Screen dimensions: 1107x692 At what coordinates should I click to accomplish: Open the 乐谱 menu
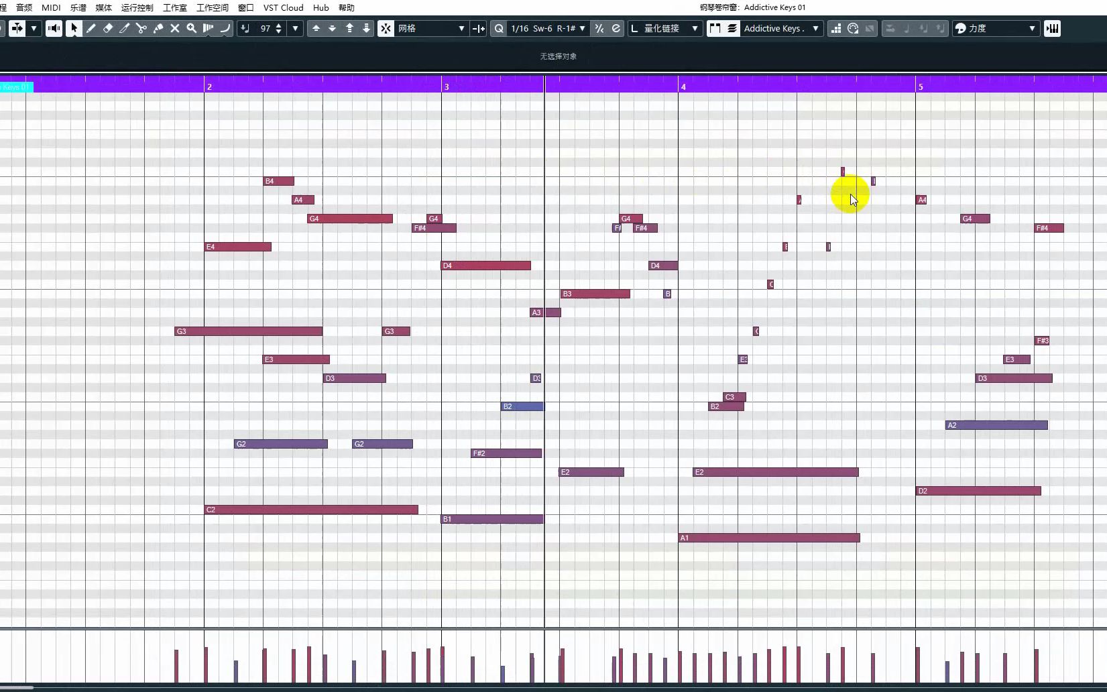[x=78, y=7]
